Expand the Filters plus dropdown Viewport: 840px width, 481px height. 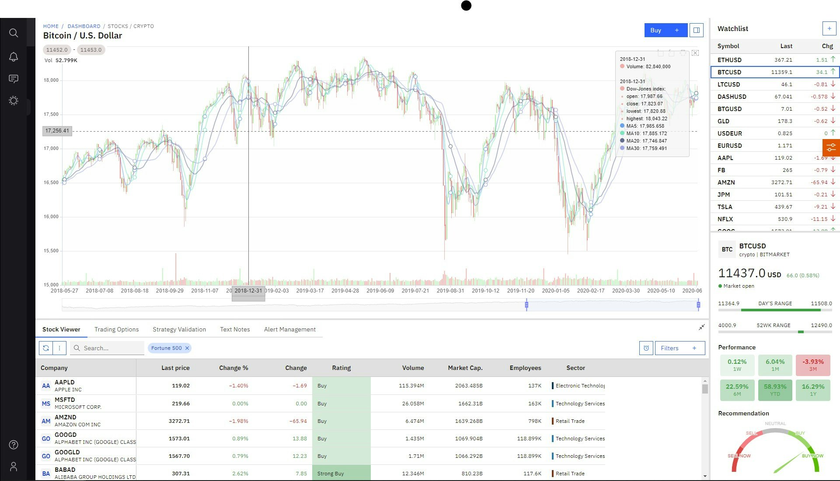click(x=694, y=348)
